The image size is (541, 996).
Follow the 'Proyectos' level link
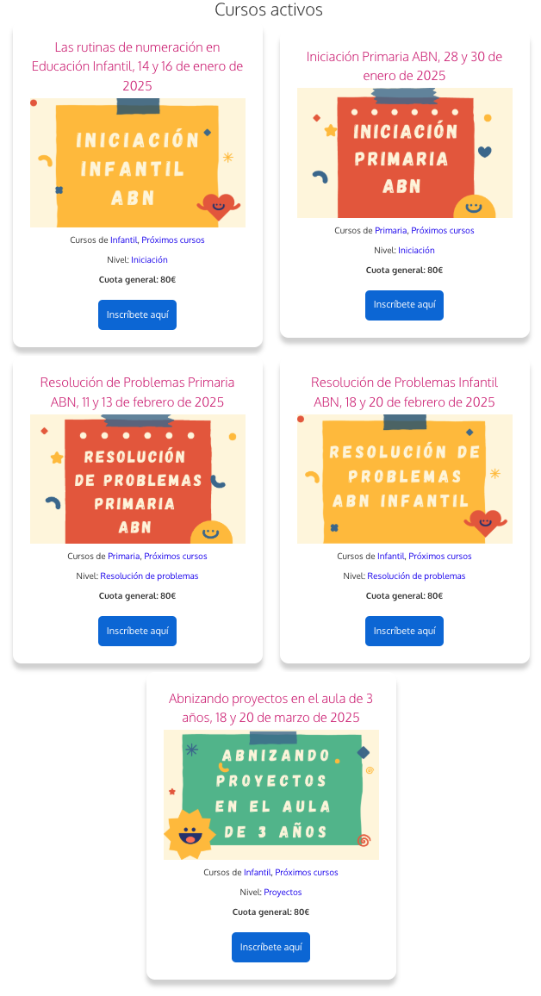283,893
